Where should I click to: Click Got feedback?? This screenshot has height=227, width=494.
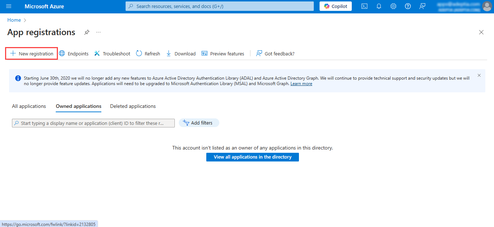pos(275,54)
